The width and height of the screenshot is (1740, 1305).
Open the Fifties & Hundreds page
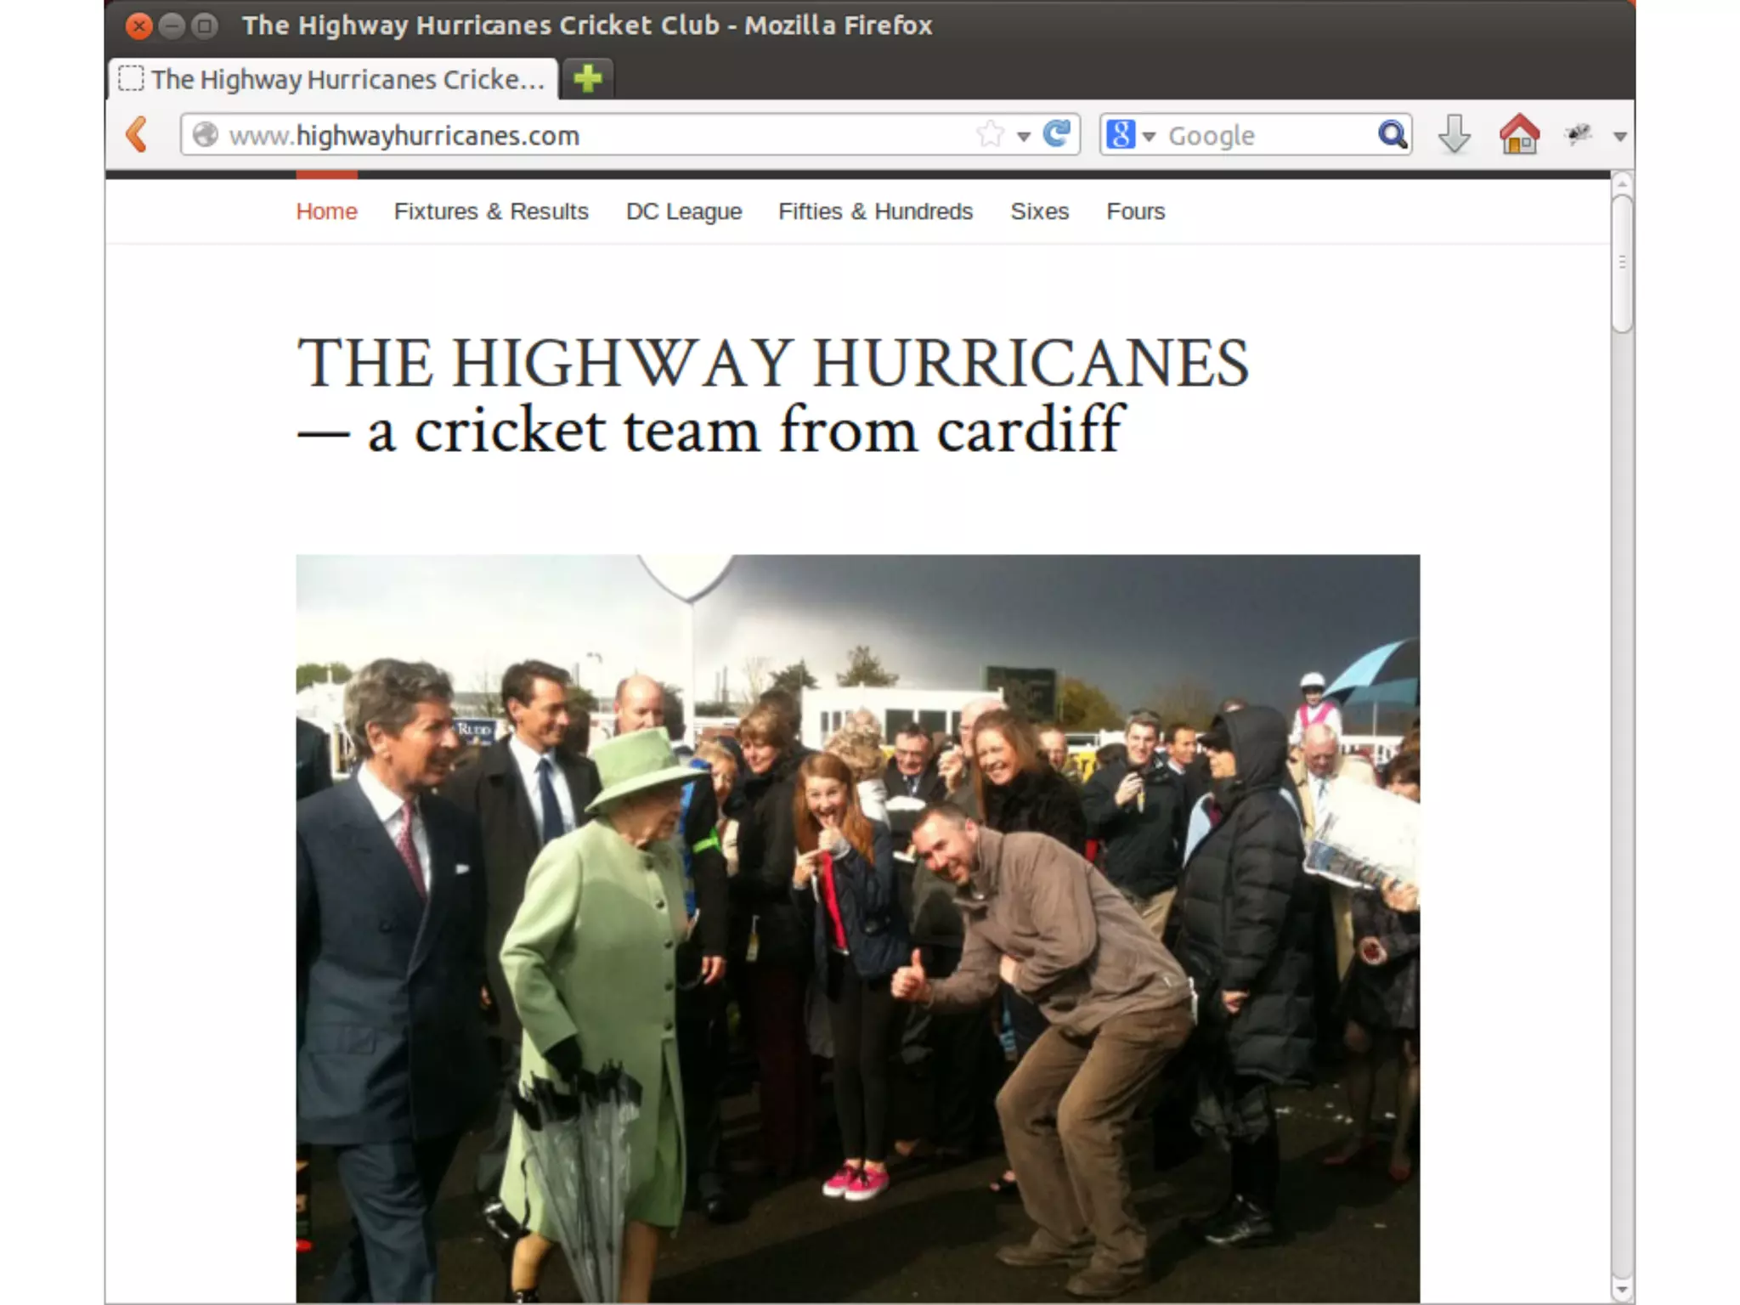coord(875,212)
